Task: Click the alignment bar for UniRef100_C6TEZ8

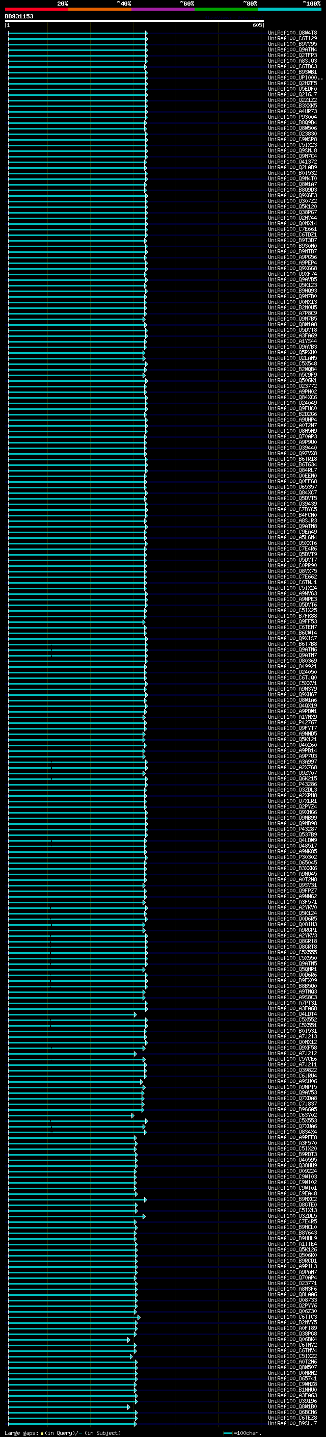Action: click(72, 1418)
